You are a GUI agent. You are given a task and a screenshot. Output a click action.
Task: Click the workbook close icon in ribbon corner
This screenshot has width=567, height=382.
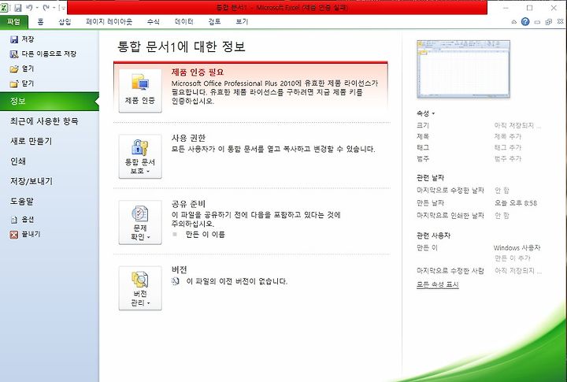point(560,22)
